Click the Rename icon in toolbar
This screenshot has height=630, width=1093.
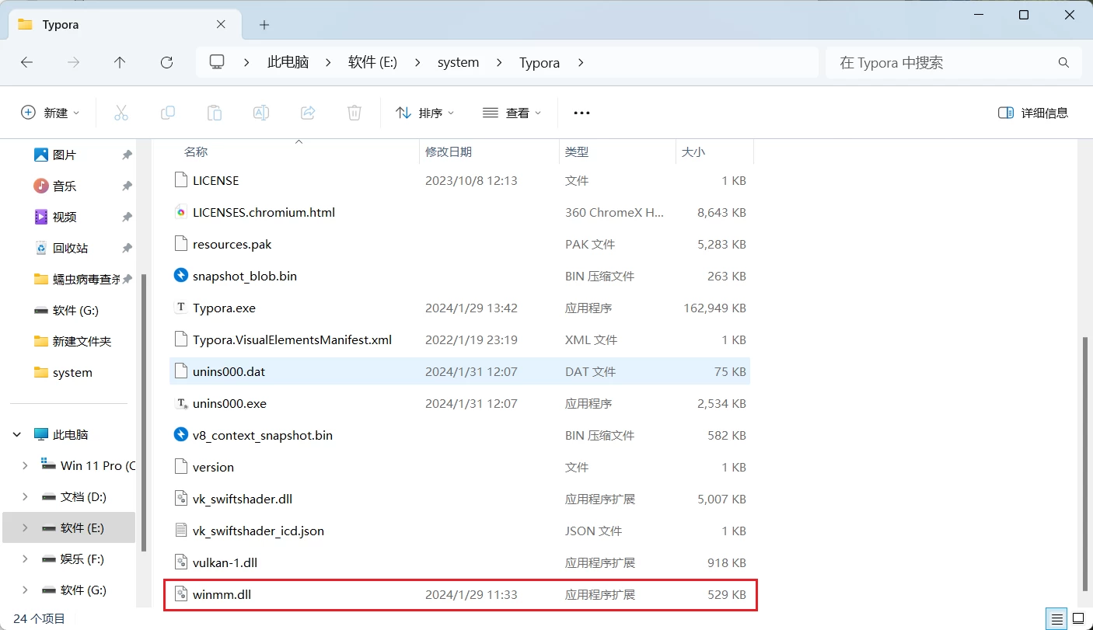click(x=261, y=113)
